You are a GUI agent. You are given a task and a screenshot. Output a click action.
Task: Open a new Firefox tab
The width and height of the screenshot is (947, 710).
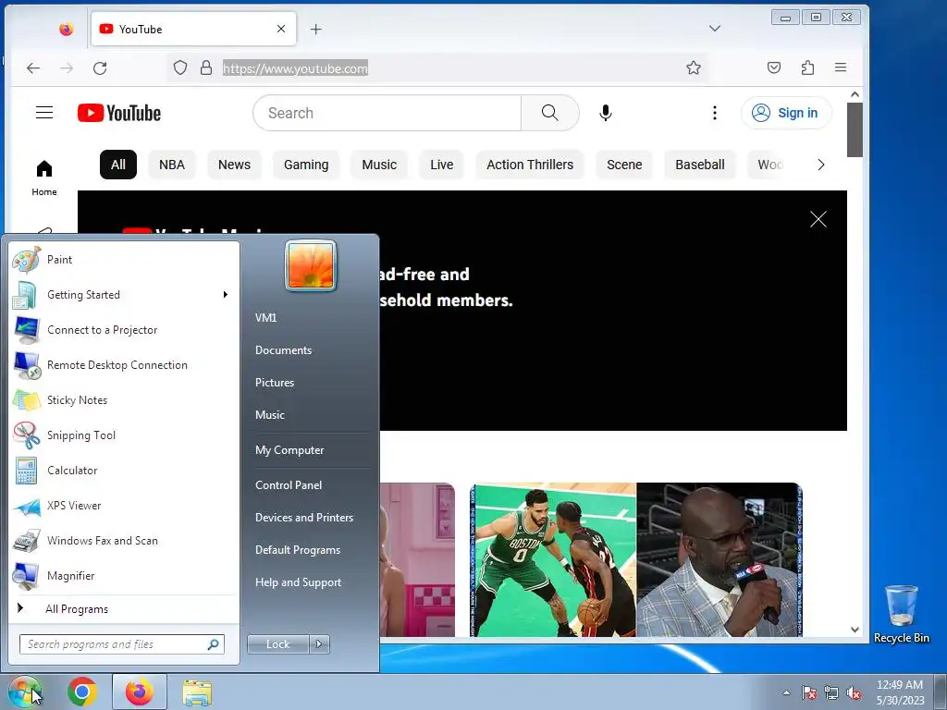tap(316, 29)
